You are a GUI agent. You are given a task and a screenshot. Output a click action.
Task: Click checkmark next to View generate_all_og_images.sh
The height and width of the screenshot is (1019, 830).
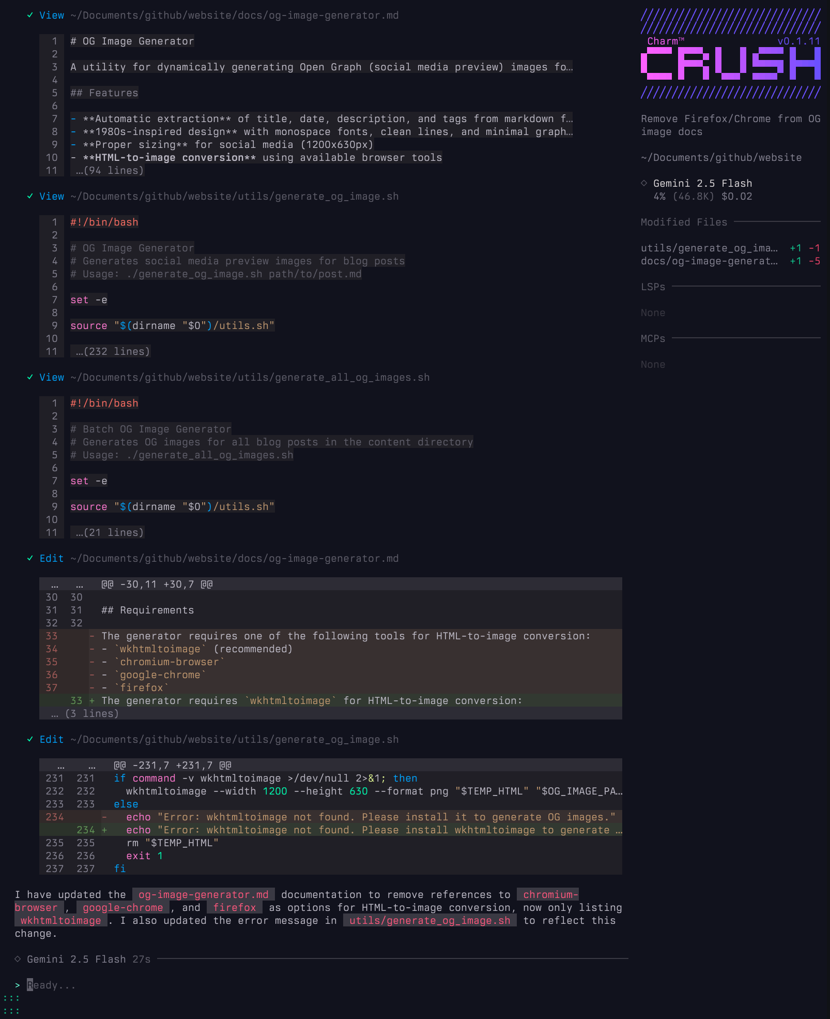click(30, 378)
